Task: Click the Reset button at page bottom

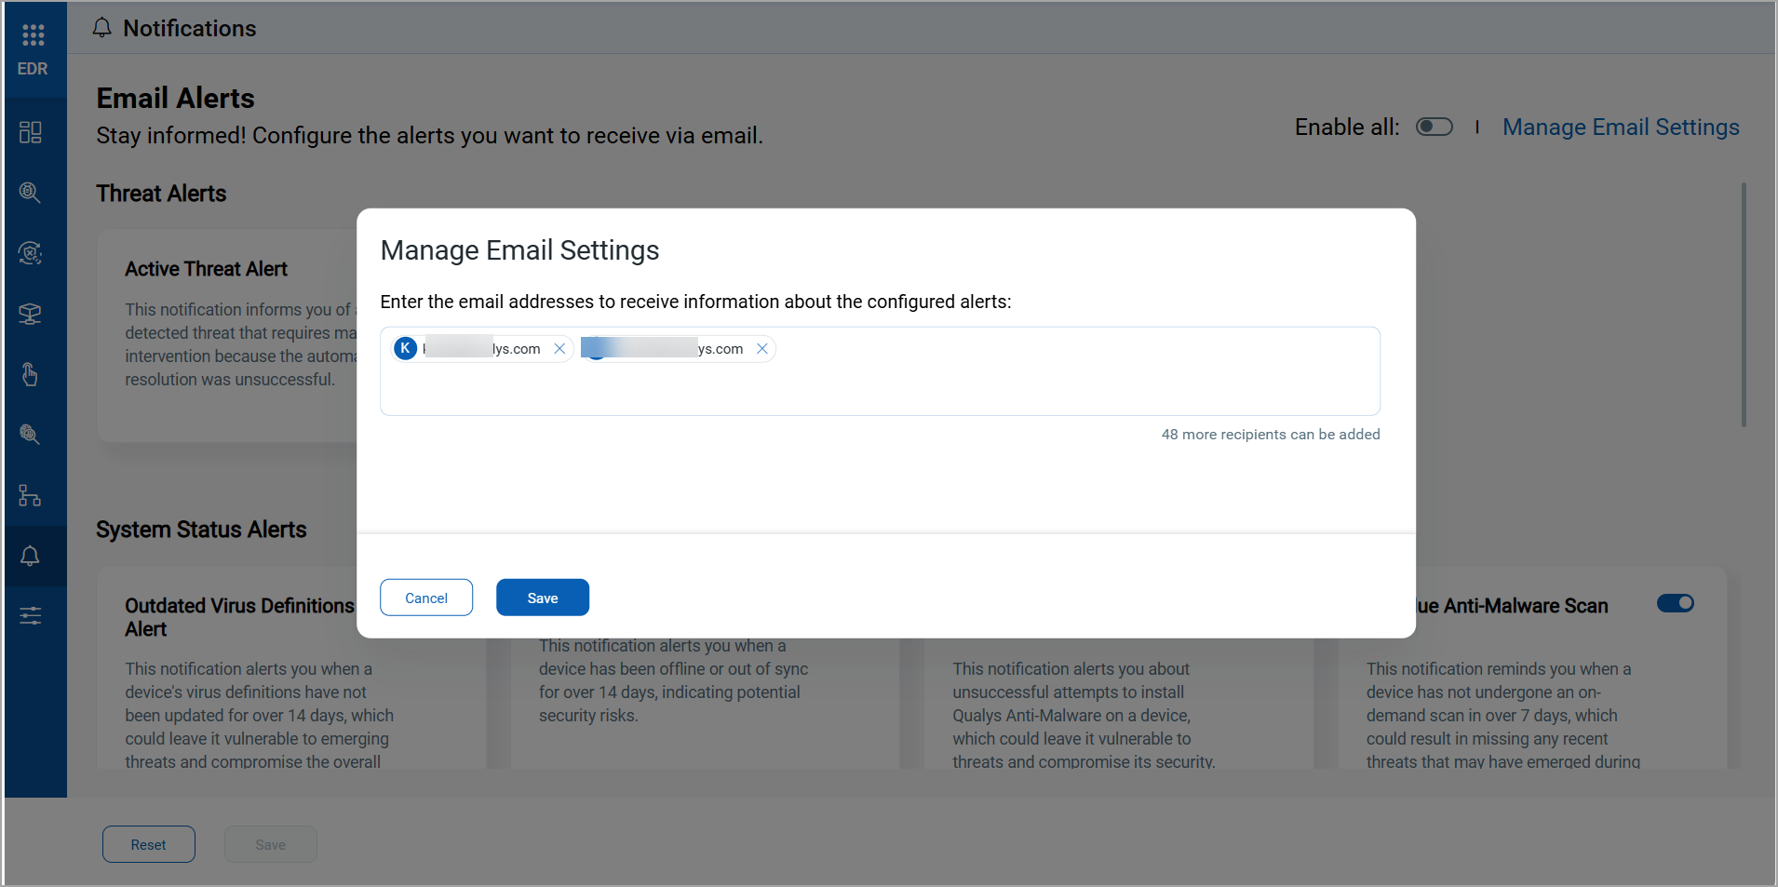Action: (149, 844)
